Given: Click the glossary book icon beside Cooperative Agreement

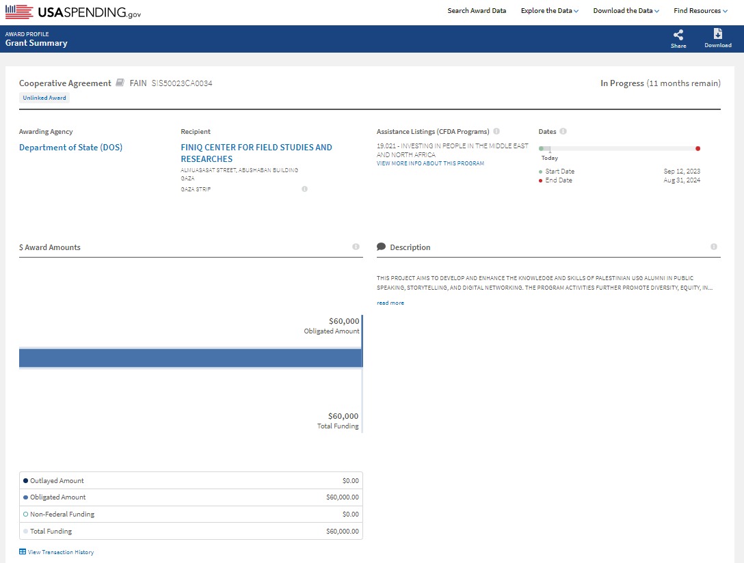Looking at the screenshot, I should coord(120,83).
